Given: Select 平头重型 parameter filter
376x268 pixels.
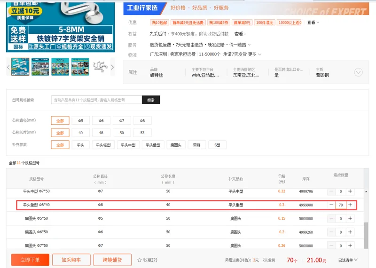Looking at the screenshot, I should 153,145.
